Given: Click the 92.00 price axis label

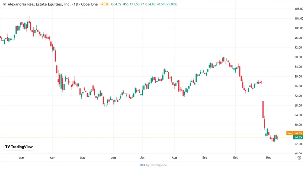Looking at the screenshot, I should pos(299,47).
